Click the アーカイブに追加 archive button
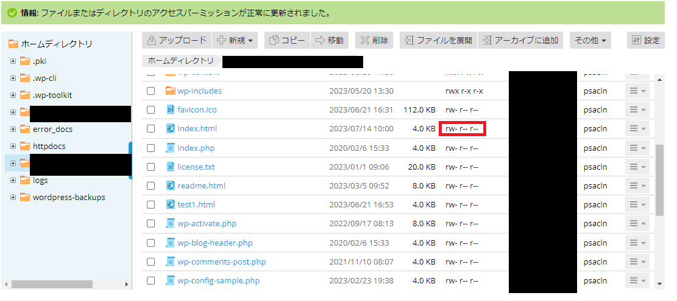This screenshot has width=677, height=301. point(520,40)
